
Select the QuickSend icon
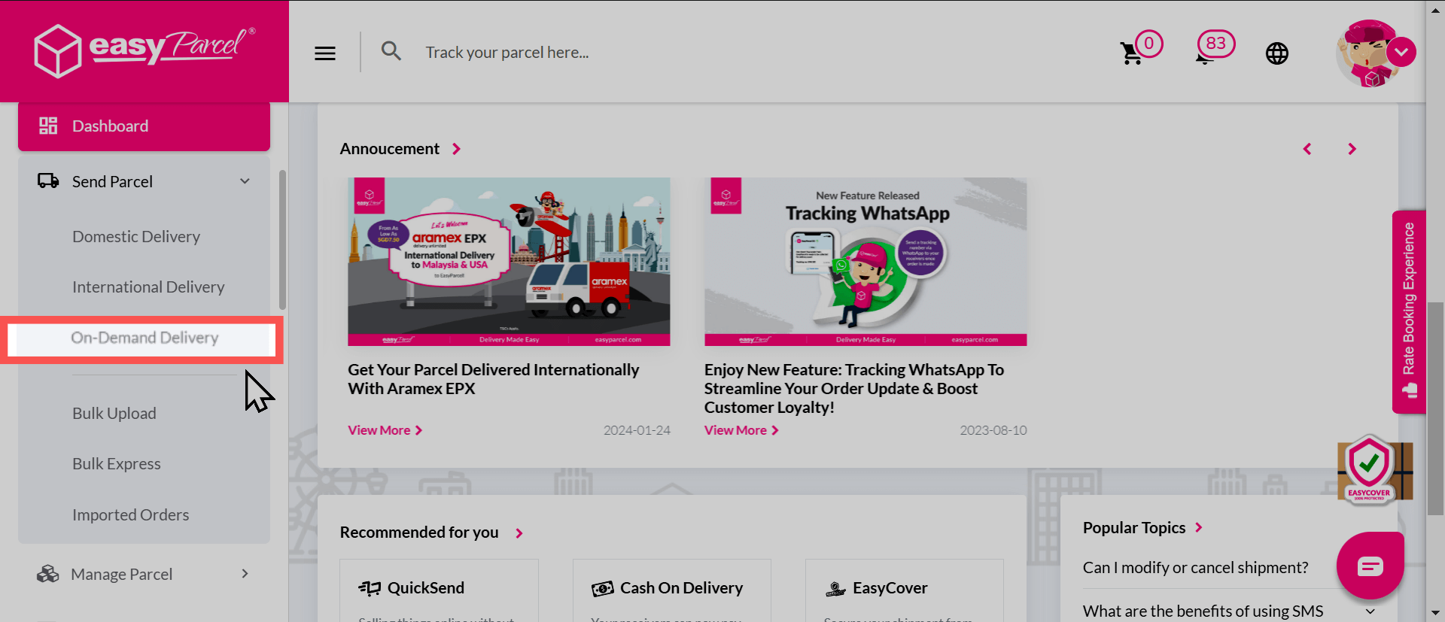(x=370, y=587)
